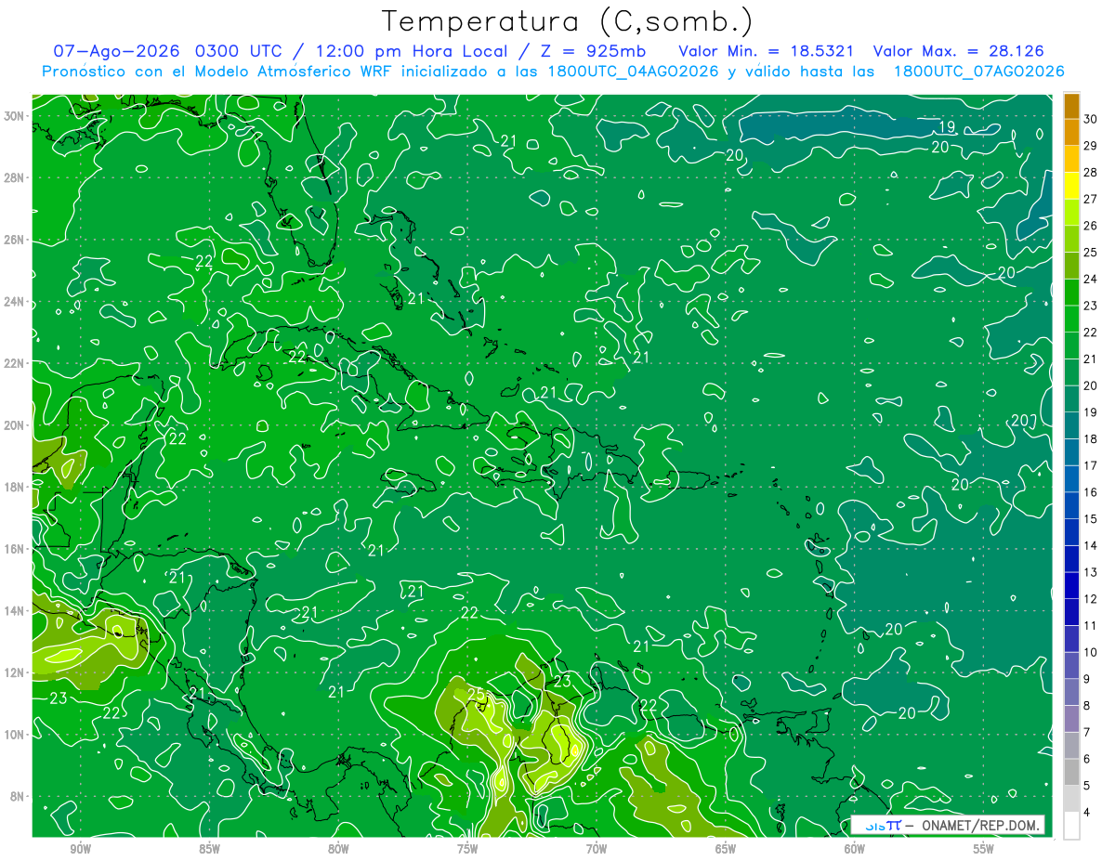Screen dimensions: 1115x861
Task: Click the '75W' longitude axis label
Action: click(467, 849)
